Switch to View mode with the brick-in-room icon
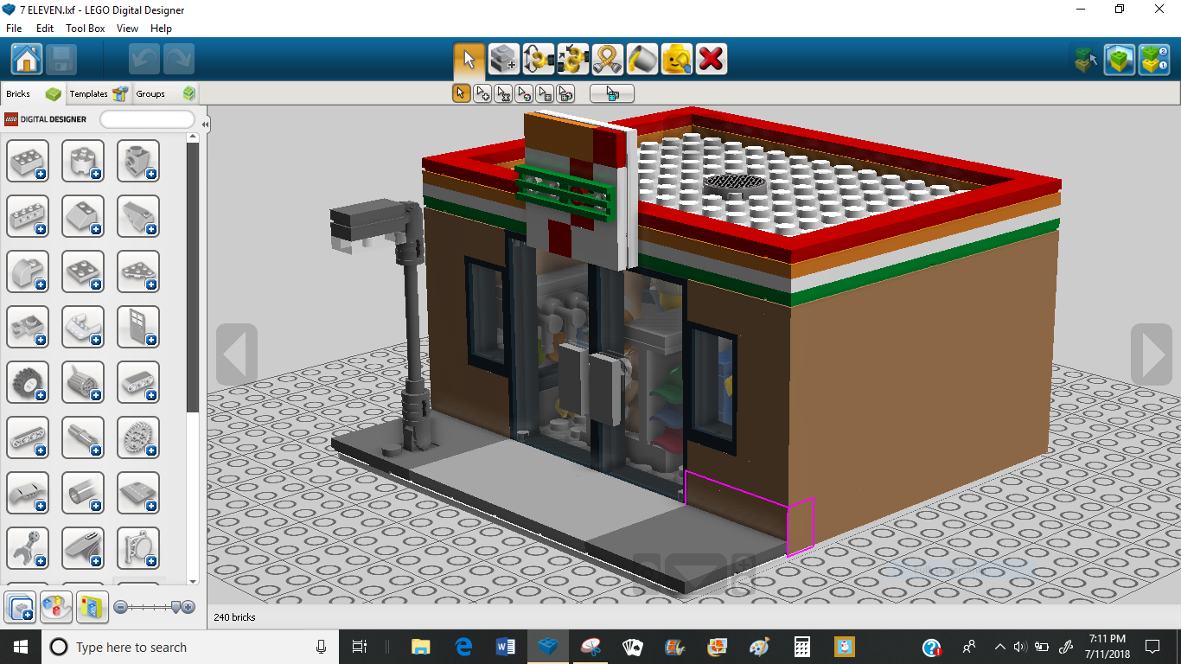This screenshot has height=664, width=1181. pos(1119,60)
